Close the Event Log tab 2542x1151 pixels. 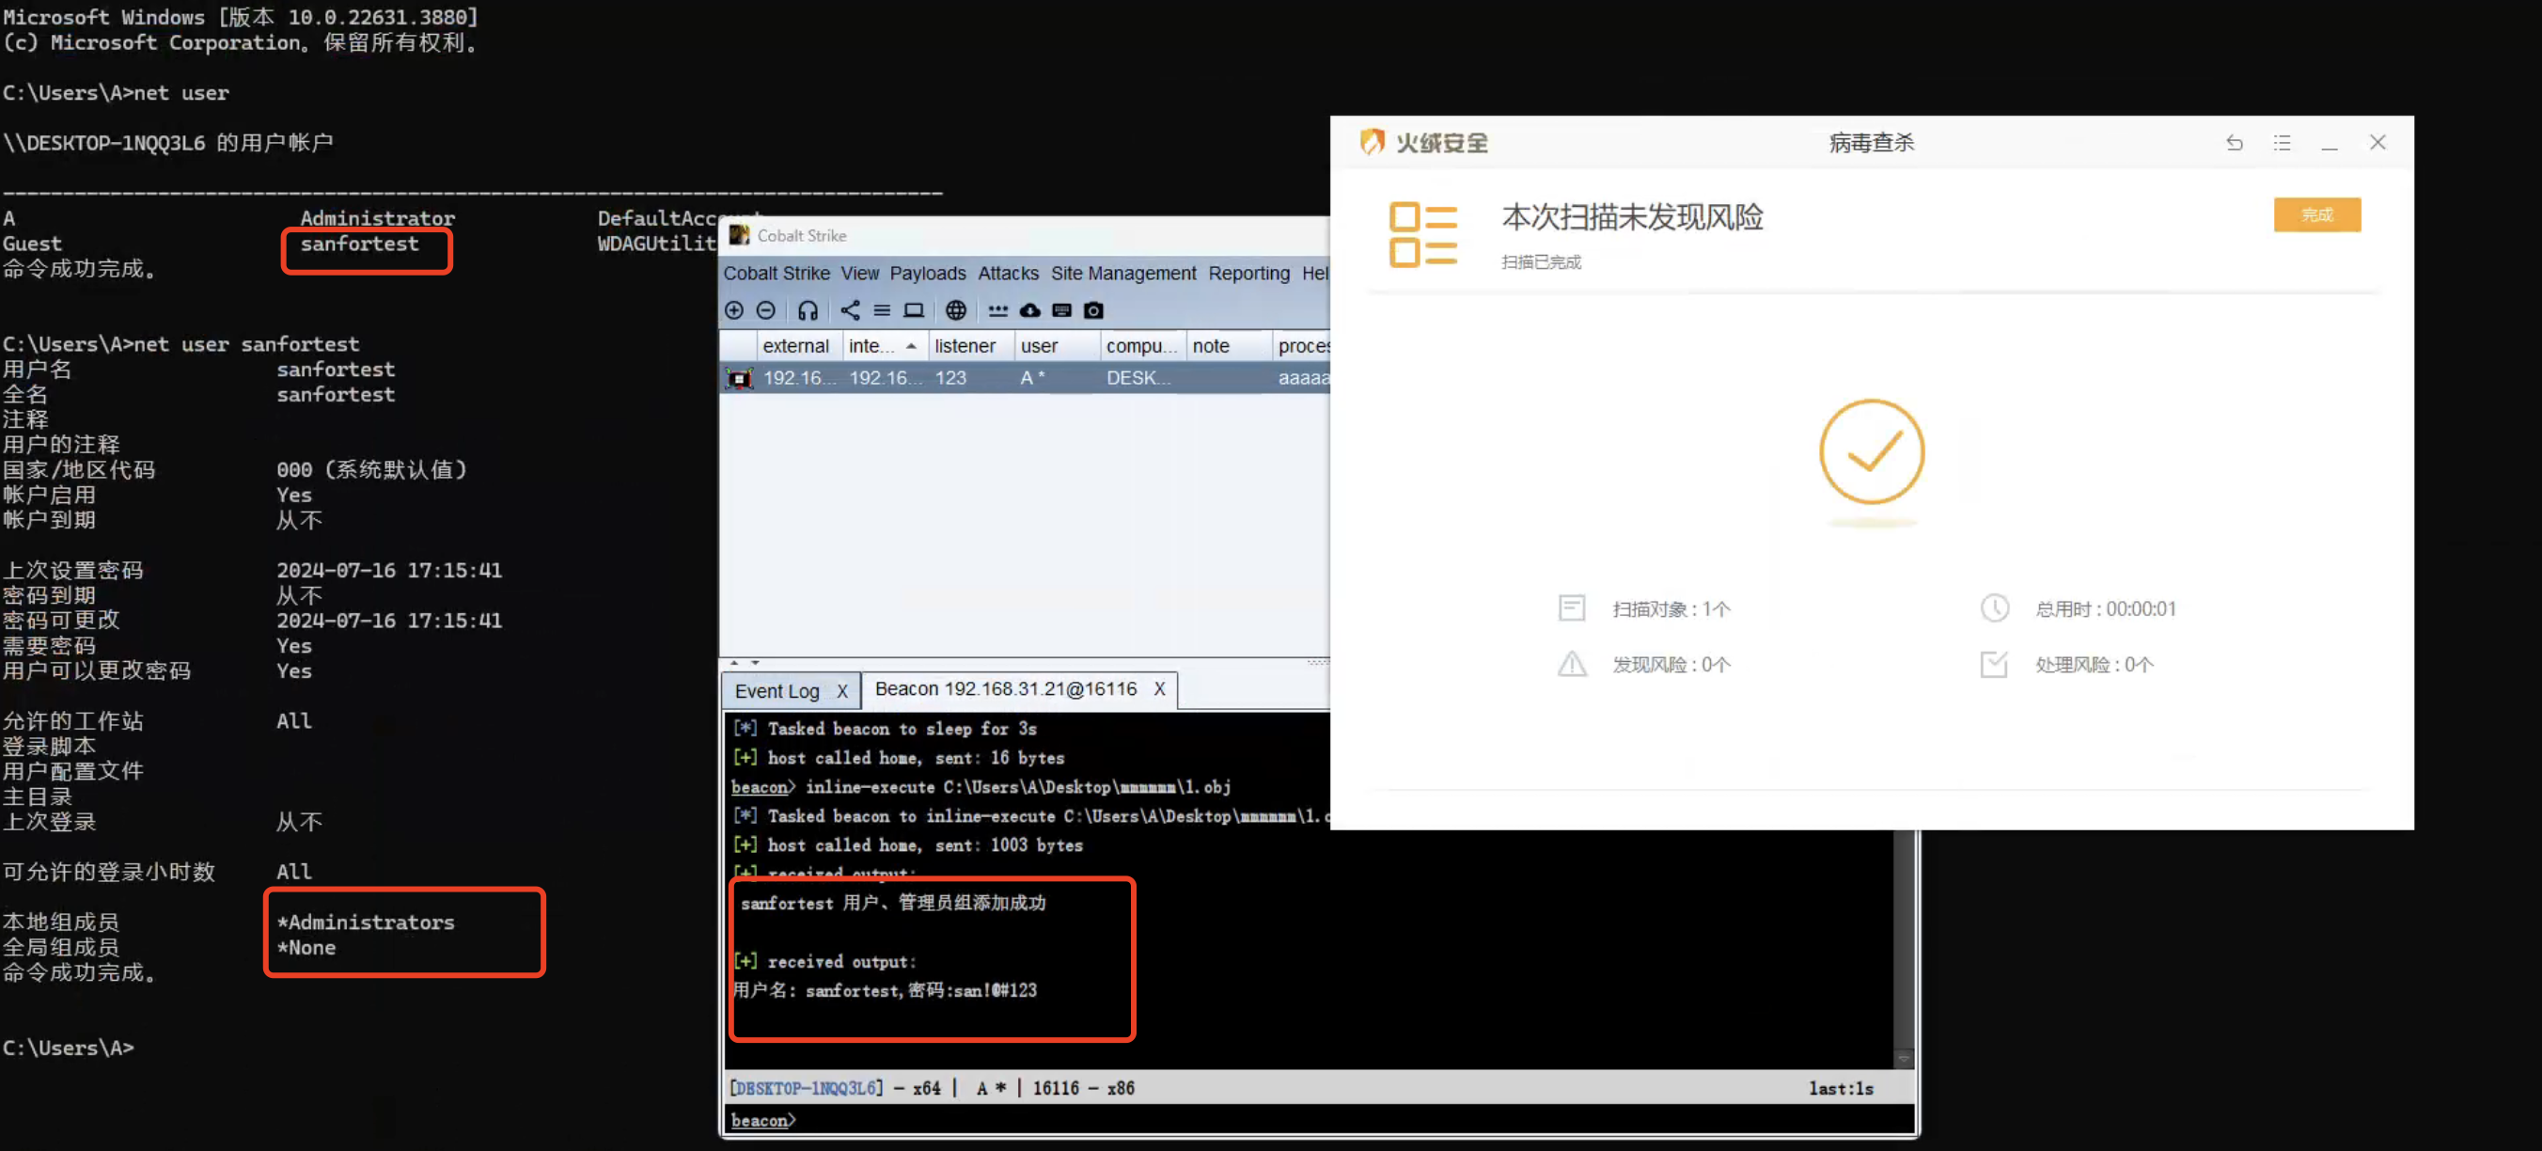pos(841,691)
